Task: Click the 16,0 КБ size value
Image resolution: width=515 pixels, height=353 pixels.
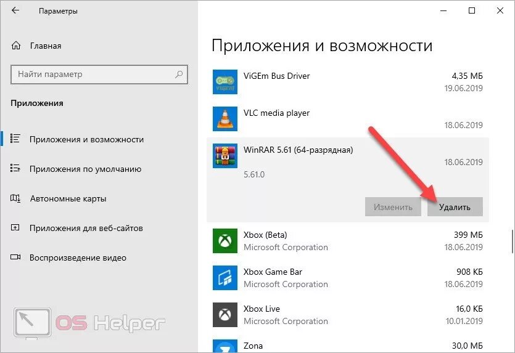Action: click(469, 309)
